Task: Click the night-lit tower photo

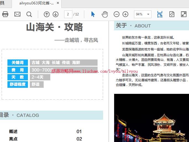Action: point(151,118)
